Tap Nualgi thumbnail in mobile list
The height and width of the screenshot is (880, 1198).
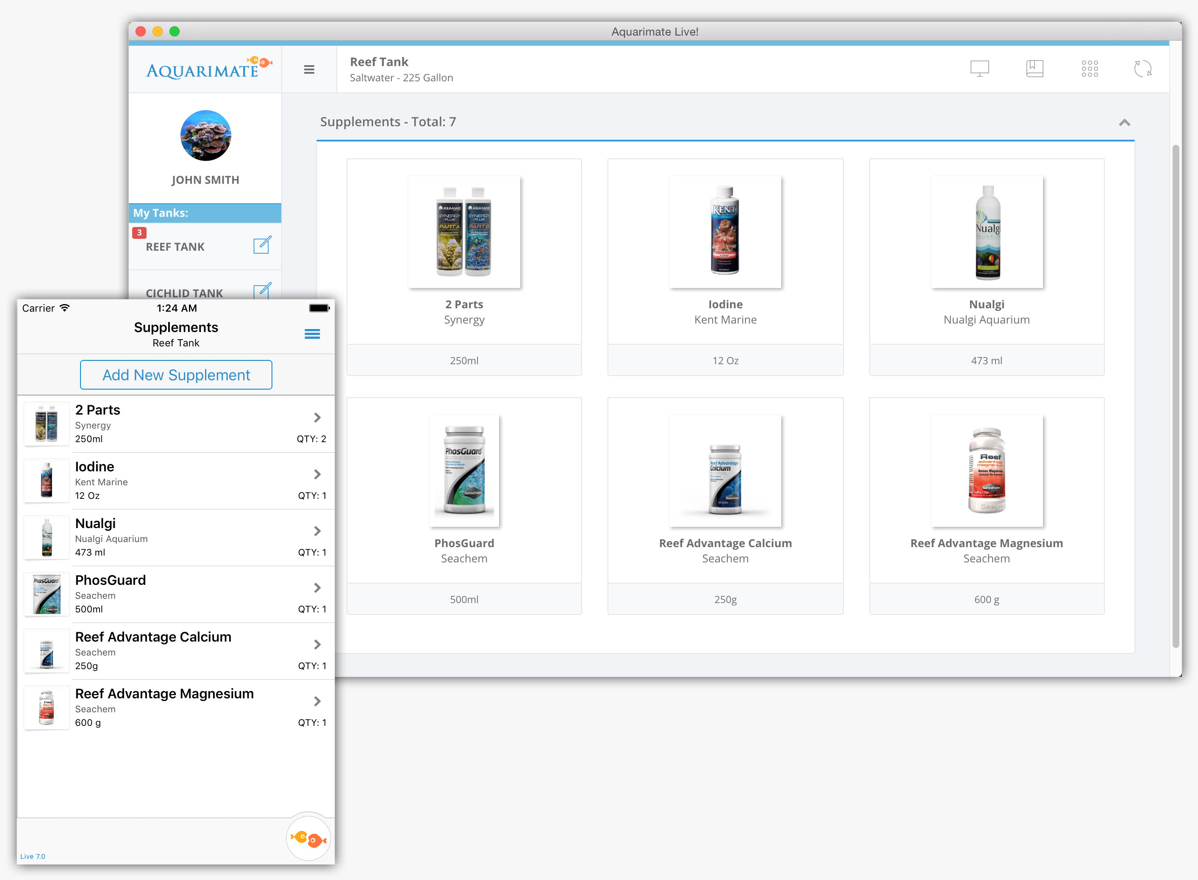pos(47,537)
